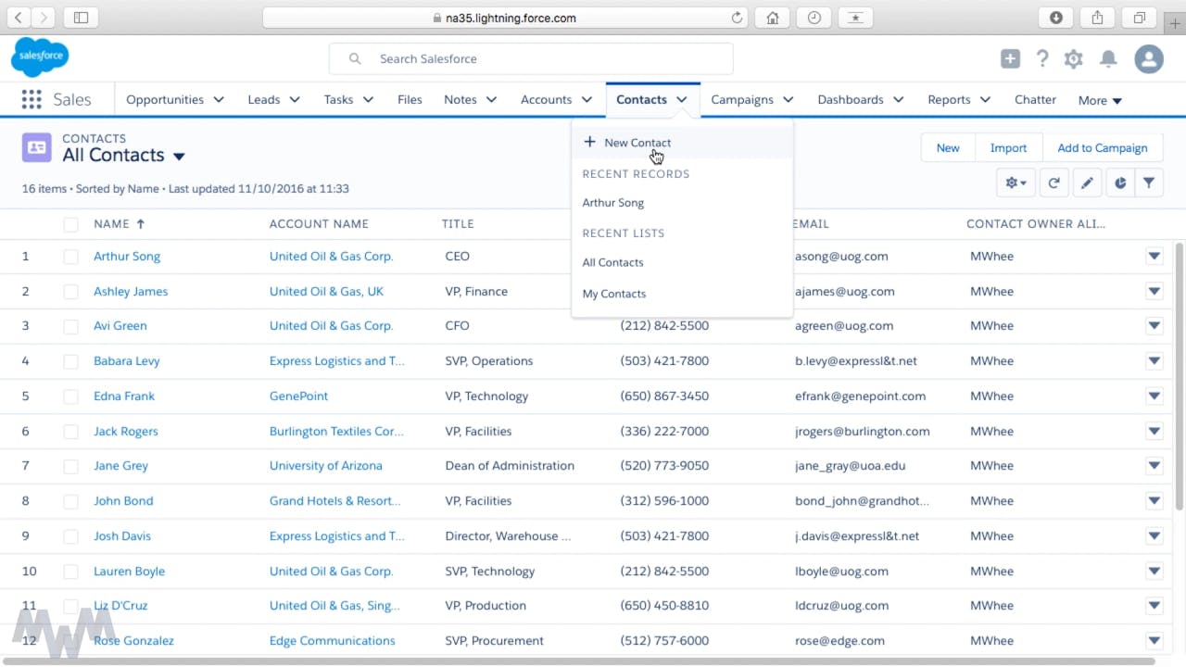Open Safari favorites star icon
Image resolution: width=1186 pixels, height=667 pixels.
tap(855, 18)
